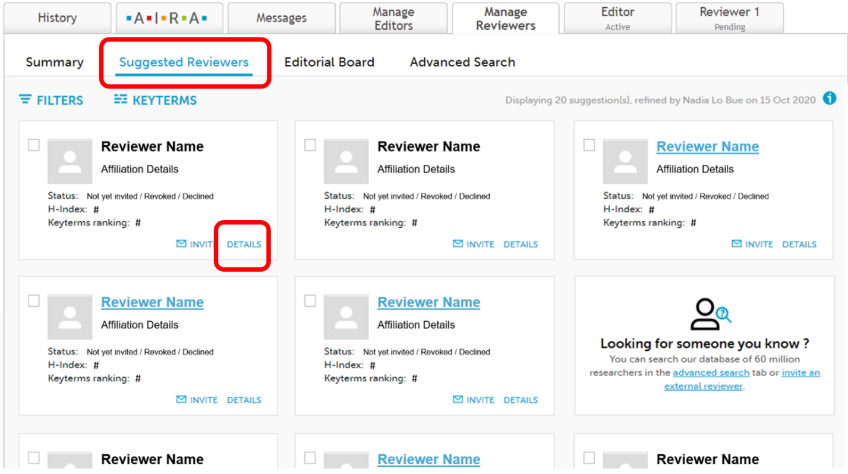848x474 pixels.
Task: Open the top-right Reviewer Name profile link
Action: [707, 146]
